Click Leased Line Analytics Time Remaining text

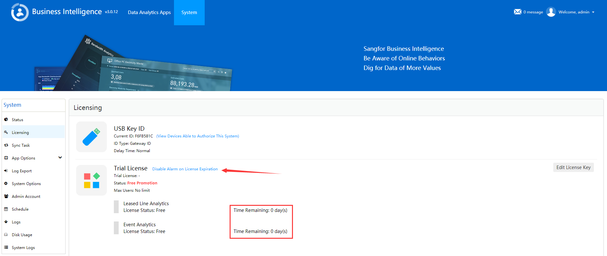pyautogui.click(x=260, y=210)
